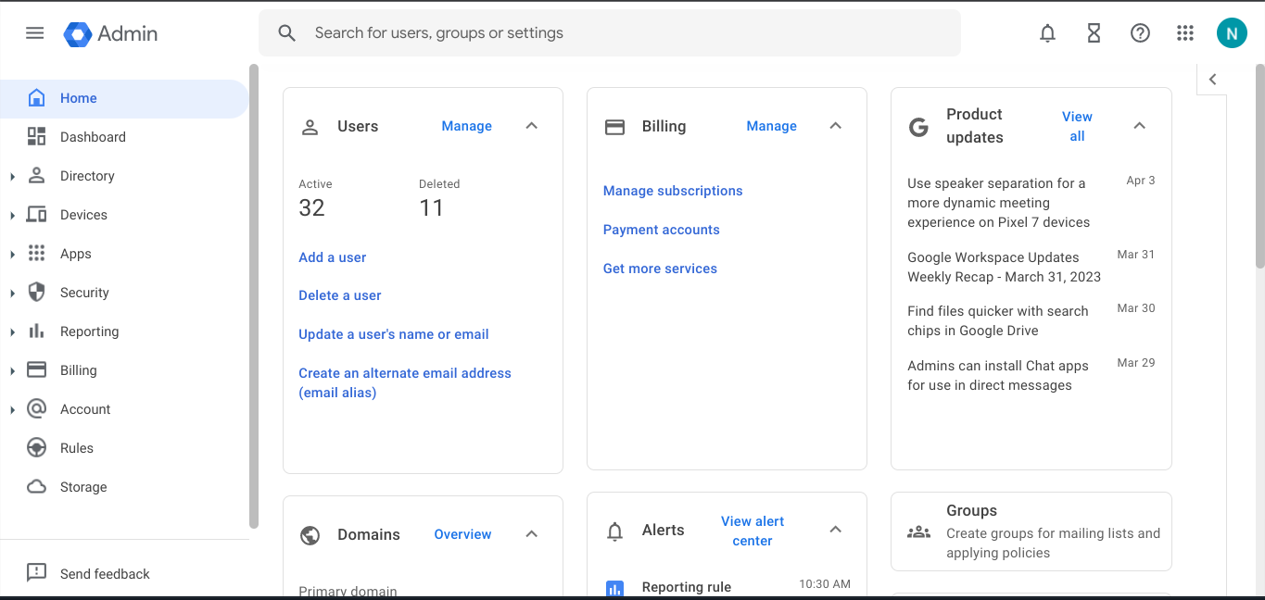Open the Find files quicker update
Viewport: 1265px width, 600px height.
click(998, 320)
